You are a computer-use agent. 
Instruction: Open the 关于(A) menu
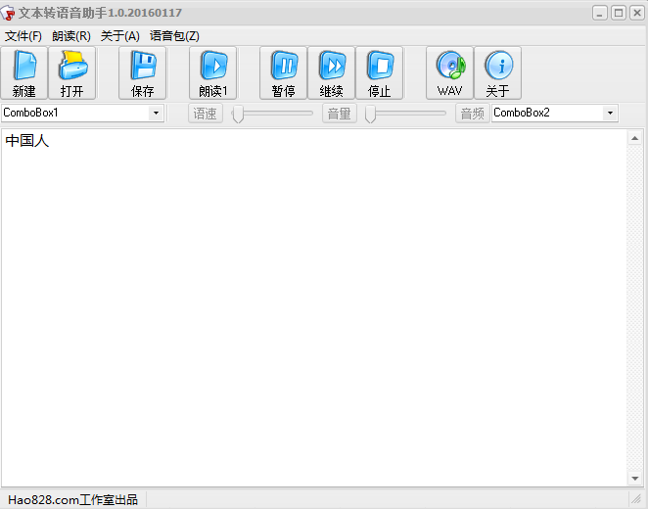pyautogui.click(x=120, y=36)
